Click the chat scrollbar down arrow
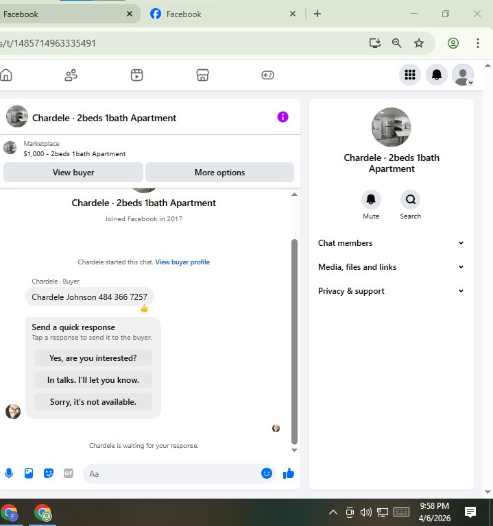 (x=295, y=450)
